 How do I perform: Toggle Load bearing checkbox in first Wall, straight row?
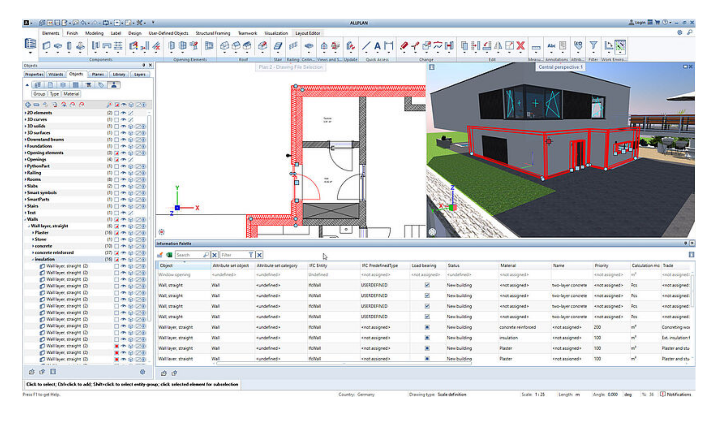coord(427,285)
